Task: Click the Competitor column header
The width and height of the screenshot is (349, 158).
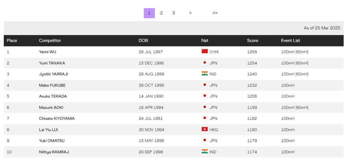Action: [50, 40]
